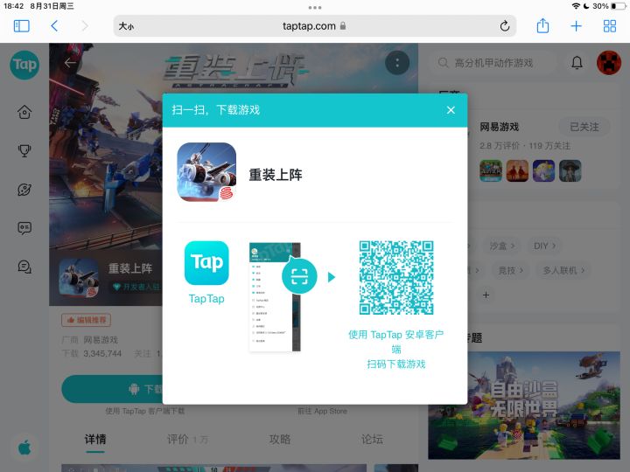Close the scan-to-download dialog
630x472 pixels.
point(451,110)
